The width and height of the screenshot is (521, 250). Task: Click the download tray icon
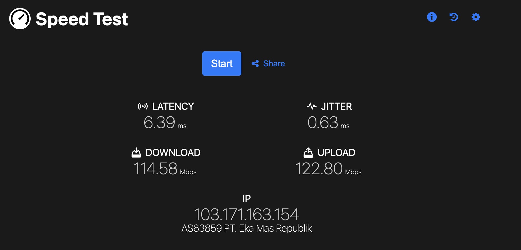tap(136, 153)
